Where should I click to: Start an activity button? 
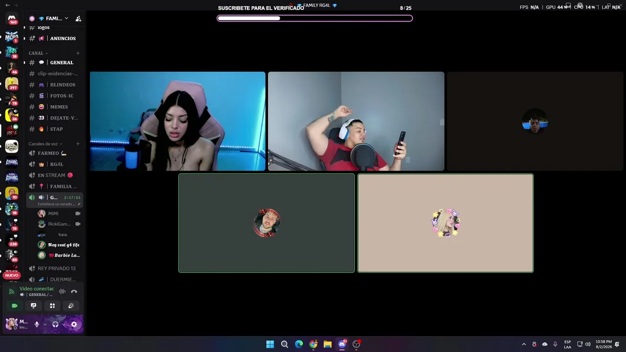52,306
